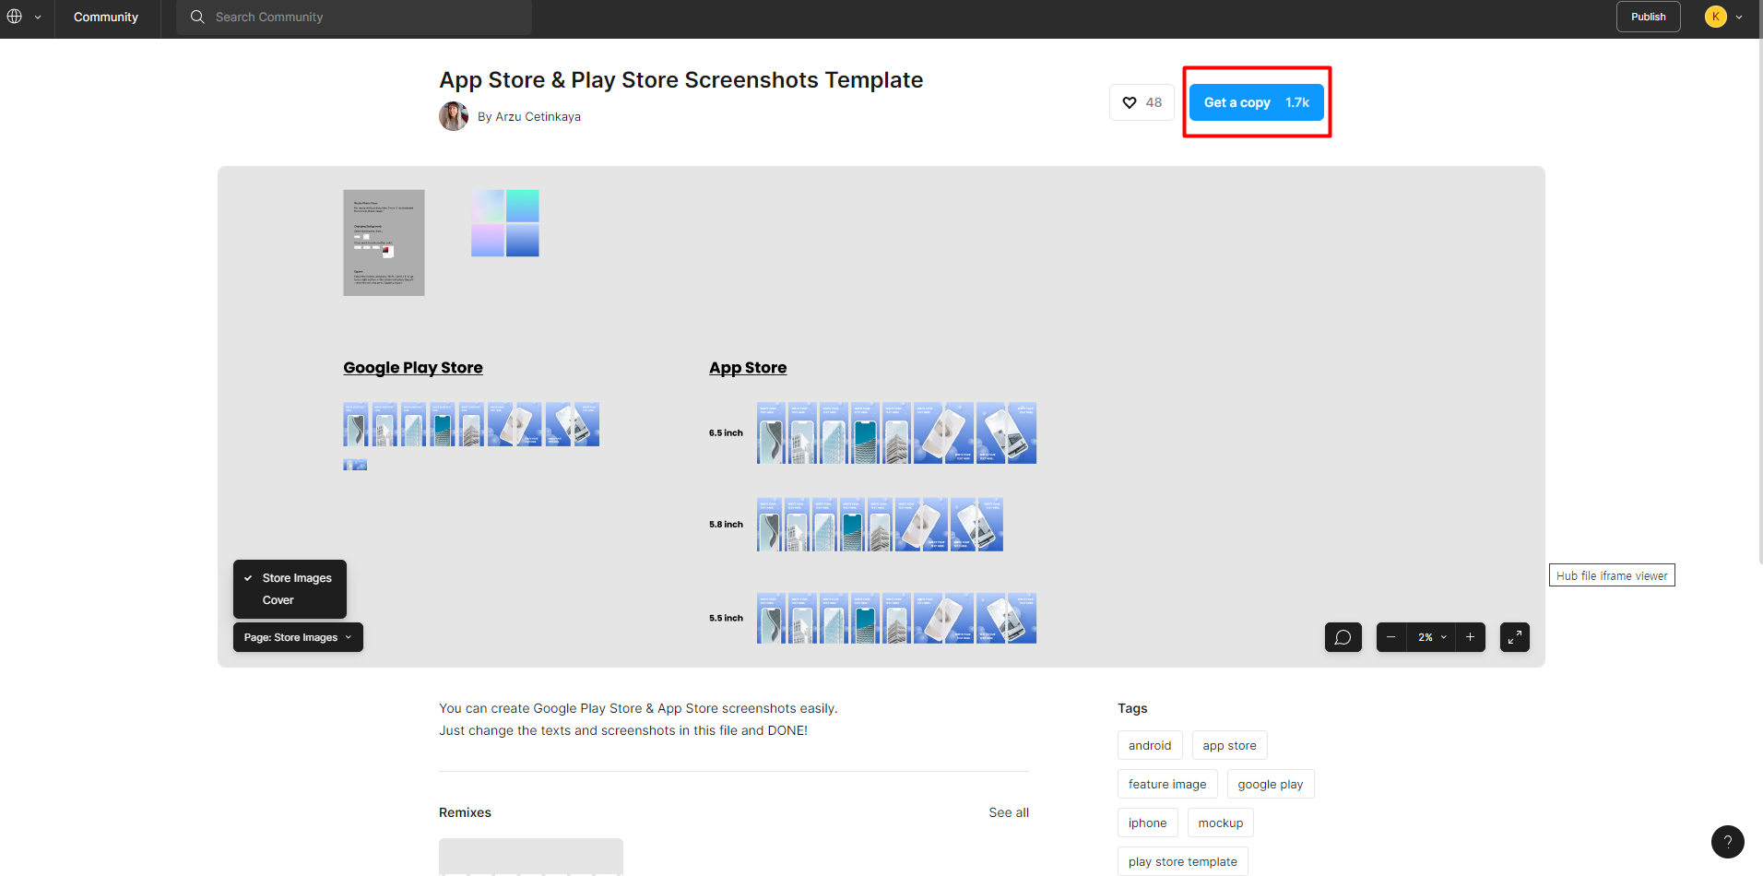Image resolution: width=1763 pixels, height=876 pixels.
Task: Click the search magnifier icon
Action: [197, 17]
